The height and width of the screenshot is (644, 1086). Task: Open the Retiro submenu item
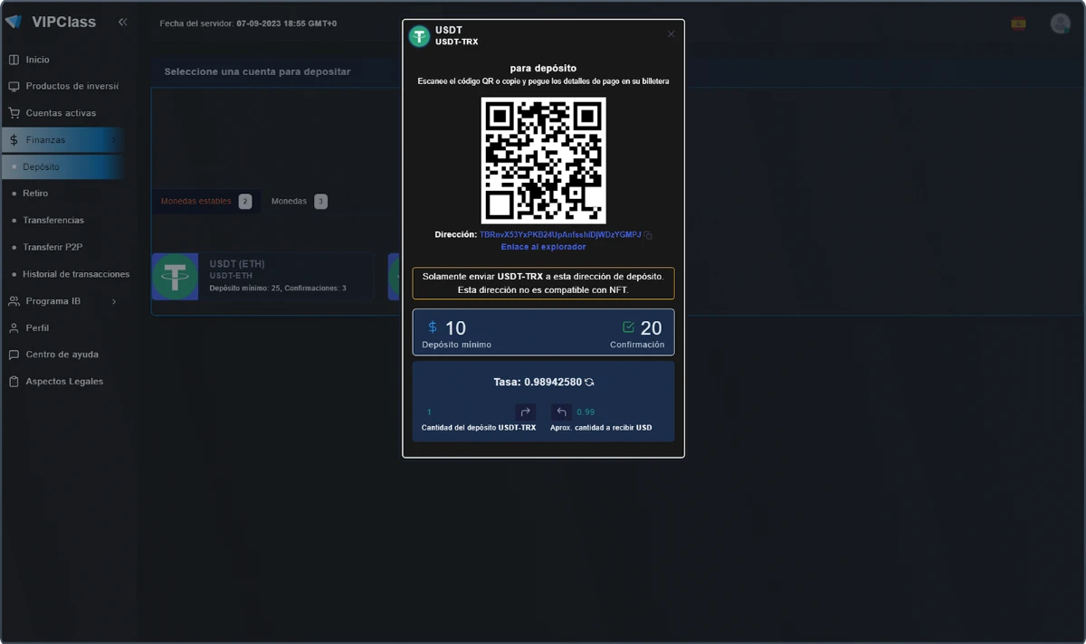pyautogui.click(x=35, y=194)
